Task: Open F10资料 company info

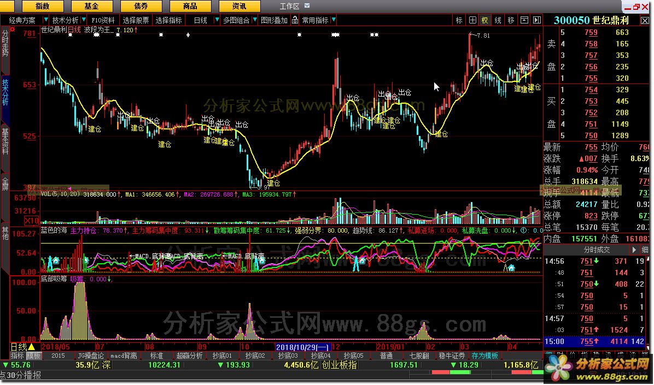Action: (103, 20)
